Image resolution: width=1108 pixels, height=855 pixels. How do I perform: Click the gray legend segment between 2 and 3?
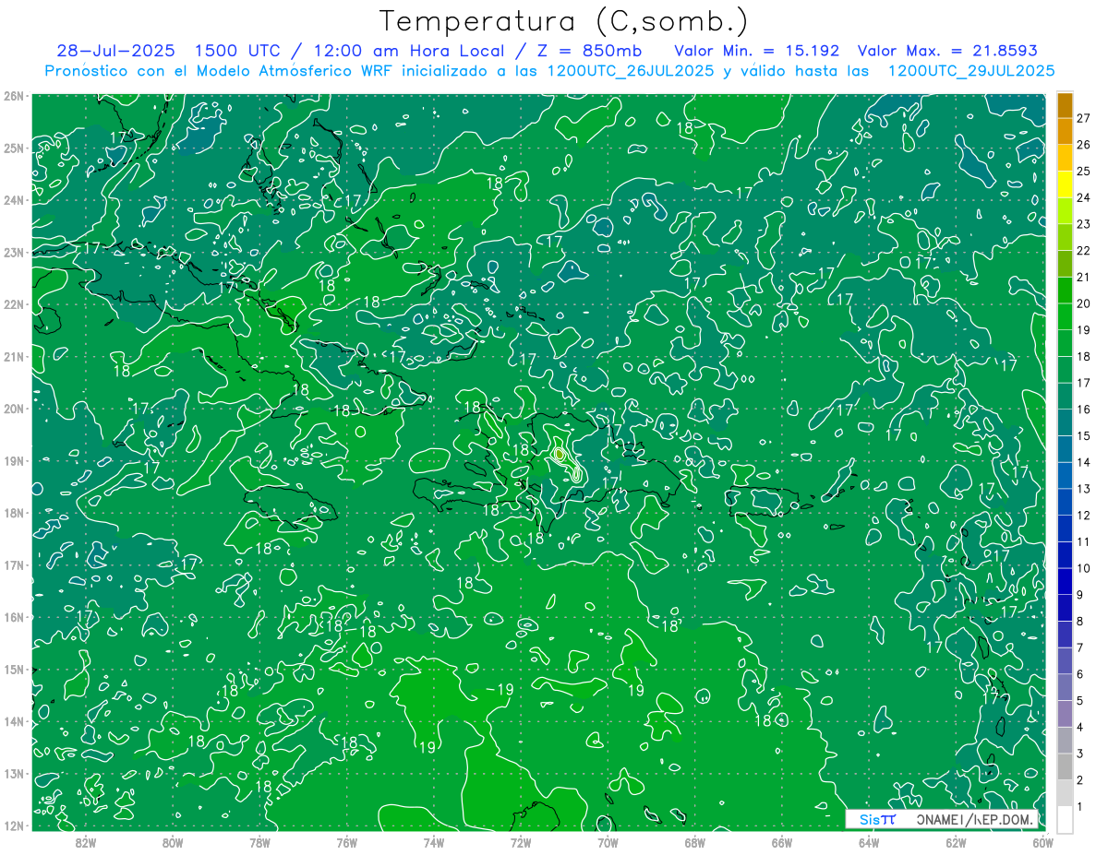pos(1065,766)
